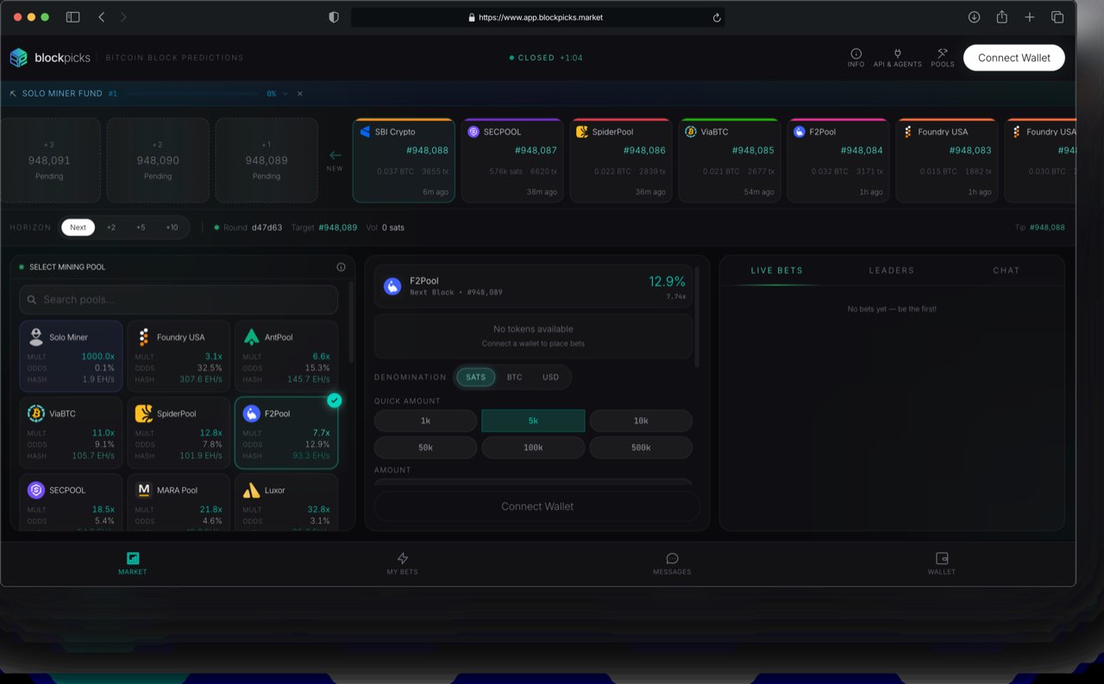1104x684 pixels.
Task: Click the Connect Wallet header button
Action: 1014,58
